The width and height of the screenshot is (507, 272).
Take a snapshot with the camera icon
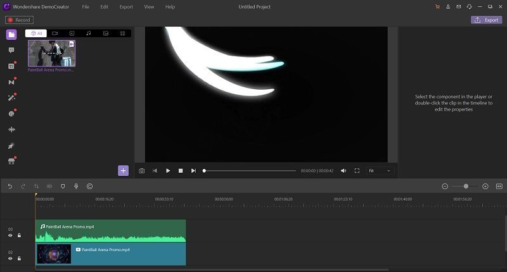[141, 171]
